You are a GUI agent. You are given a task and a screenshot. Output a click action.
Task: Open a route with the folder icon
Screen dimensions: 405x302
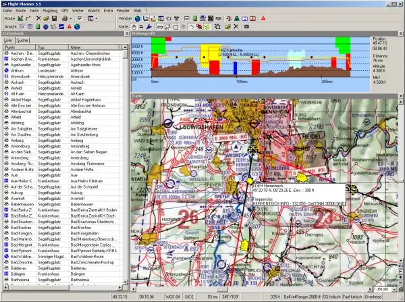(46, 18)
